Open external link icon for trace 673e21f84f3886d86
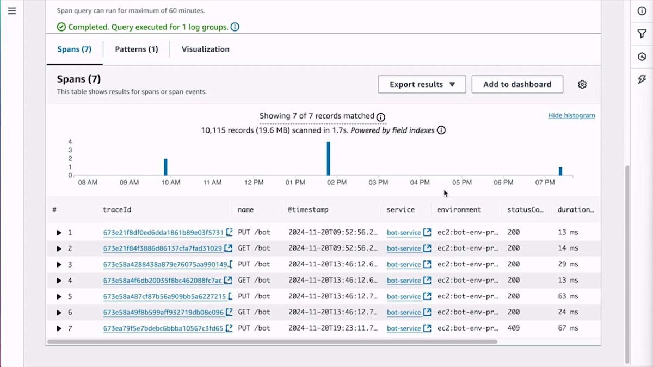Image resolution: width=653 pixels, height=367 pixels. (x=228, y=248)
